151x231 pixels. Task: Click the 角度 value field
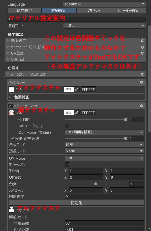coord(137,184)
